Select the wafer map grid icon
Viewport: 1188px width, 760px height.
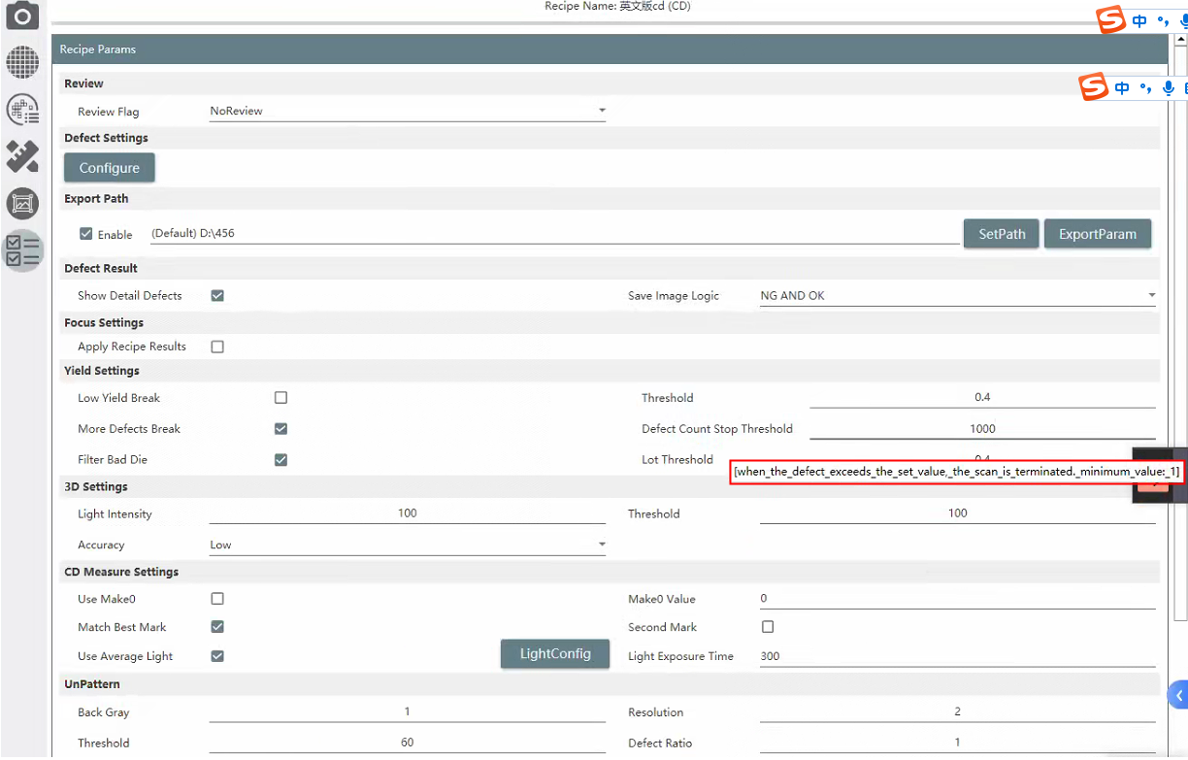pyautogui.click(x=22, y=62)
